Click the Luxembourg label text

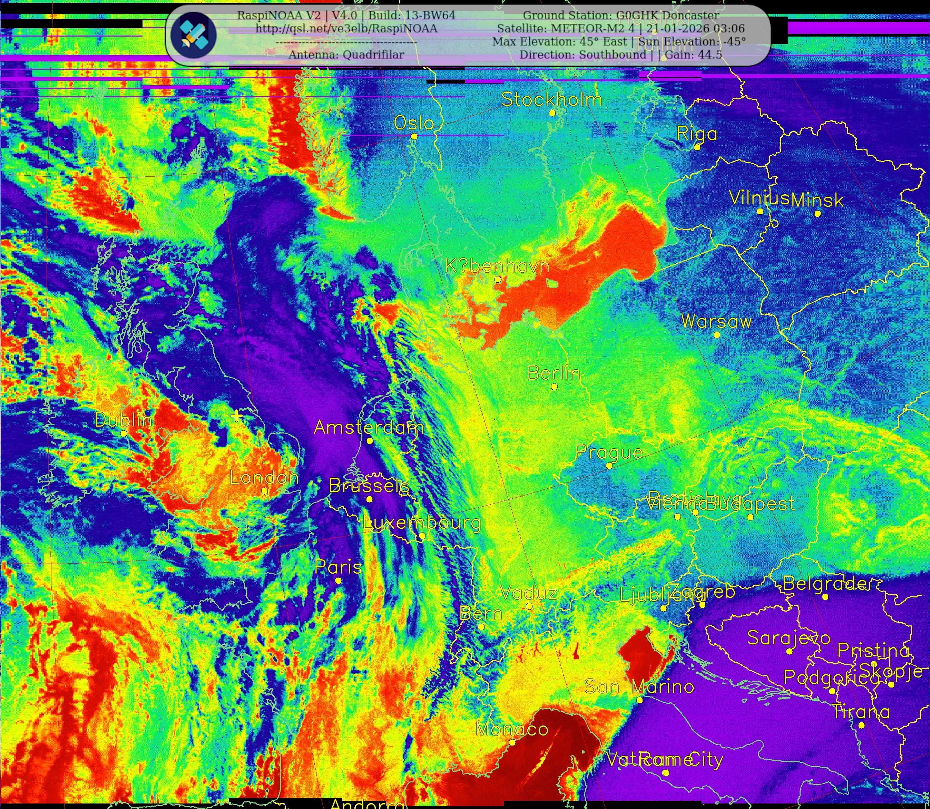click(422, 523)
